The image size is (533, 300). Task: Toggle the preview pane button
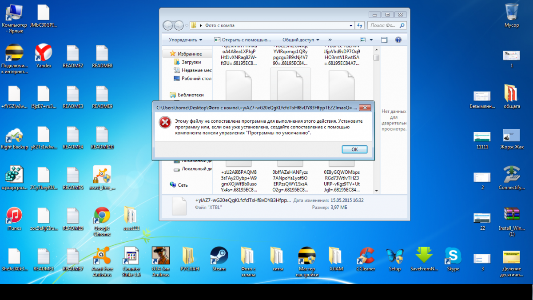[x=385, y=40]
